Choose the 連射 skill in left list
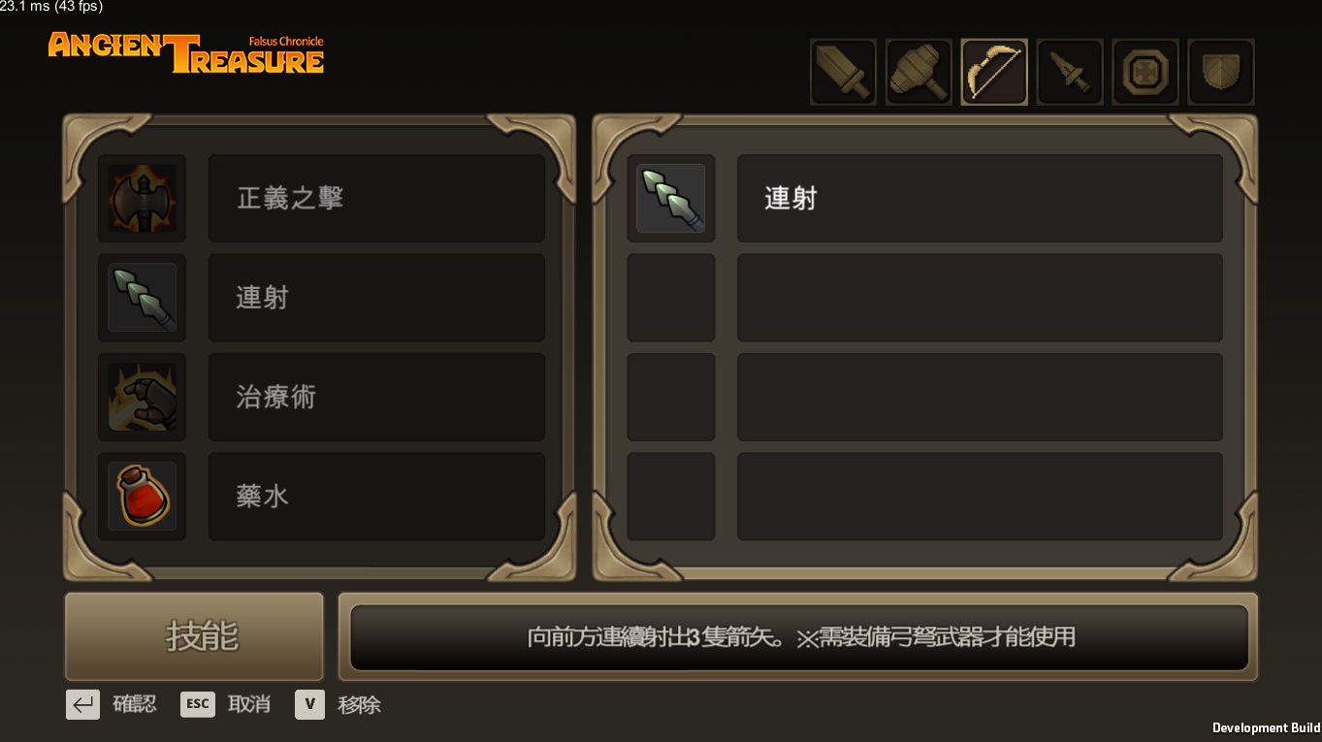This screenshot has width=1322, height=742. click(x=376, y=297)
